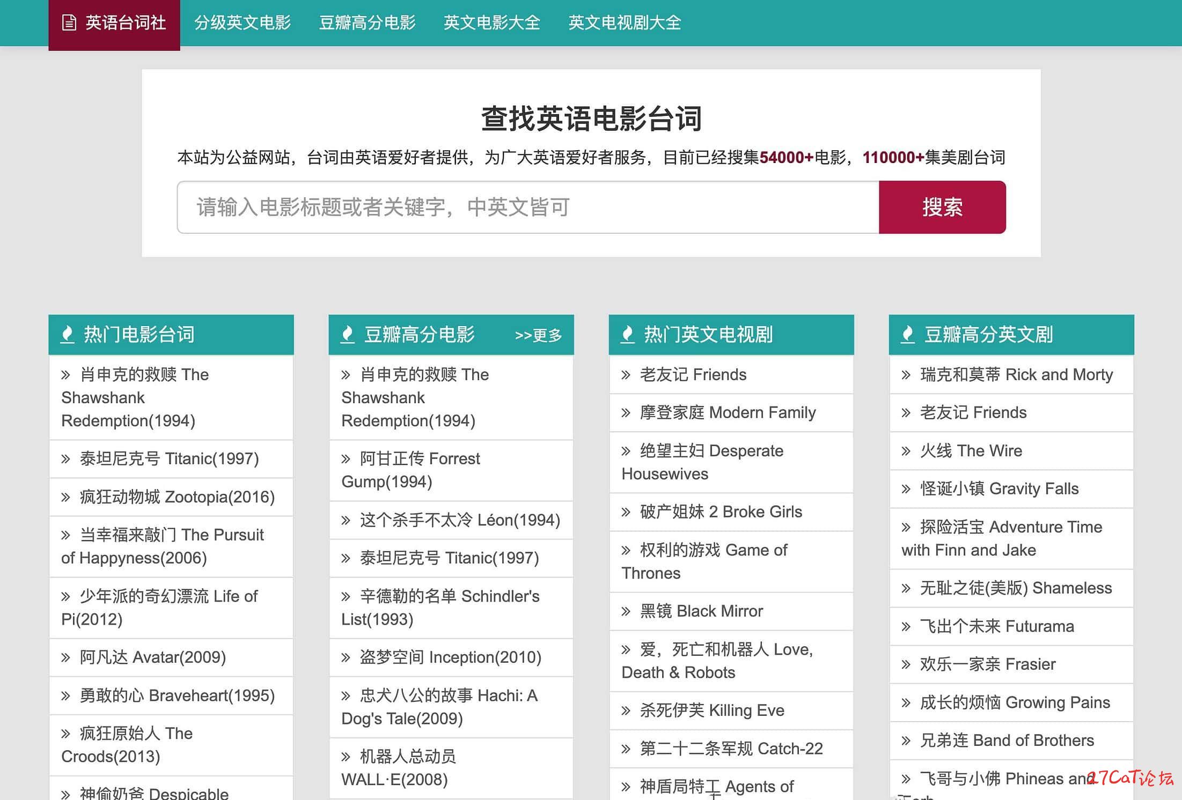Click chevron icon beside 瑞克和莫蒂 Rick and Morty
The width and height of the screenshot is (1182, 800).
pos(906,375)
